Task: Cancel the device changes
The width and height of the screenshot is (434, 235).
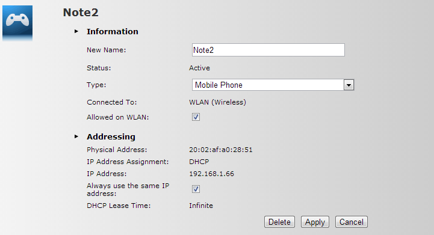Action: (x=352, y=222)
